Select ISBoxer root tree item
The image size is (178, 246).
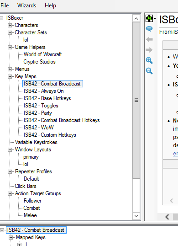15,18
